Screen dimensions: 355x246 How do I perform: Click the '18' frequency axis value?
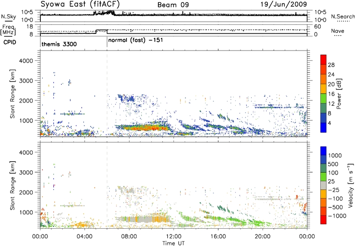pos(29,27)
